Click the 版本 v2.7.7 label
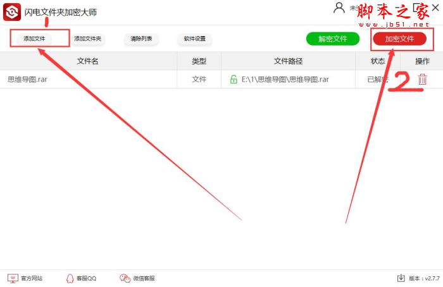Image resolution: width=443 pixels, height=287 pixels. [x=424, y=278]
